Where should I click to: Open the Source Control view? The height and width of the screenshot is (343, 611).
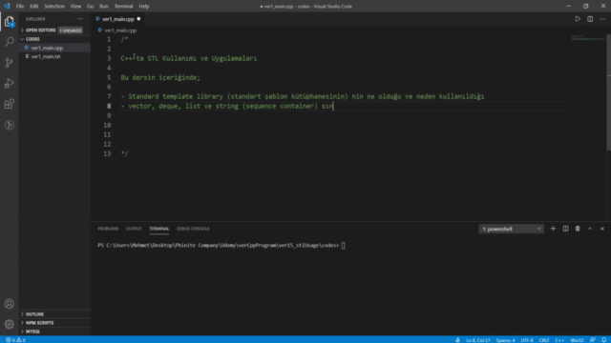pyautogui.click(x=9, y=63)
